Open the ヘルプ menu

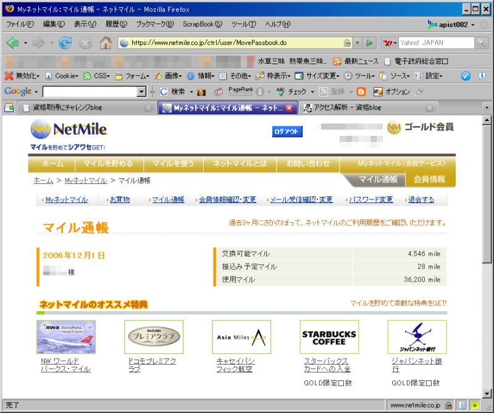click(277, 24)
